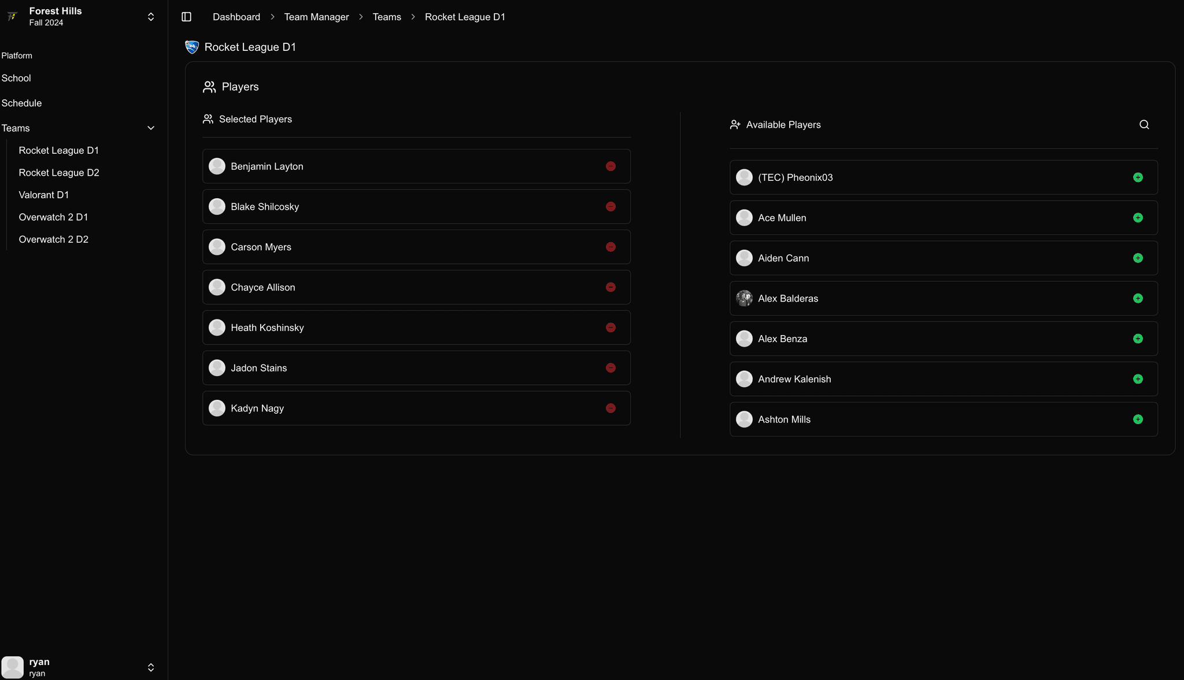Click ryan's user avatar

(x=12, y=667)
